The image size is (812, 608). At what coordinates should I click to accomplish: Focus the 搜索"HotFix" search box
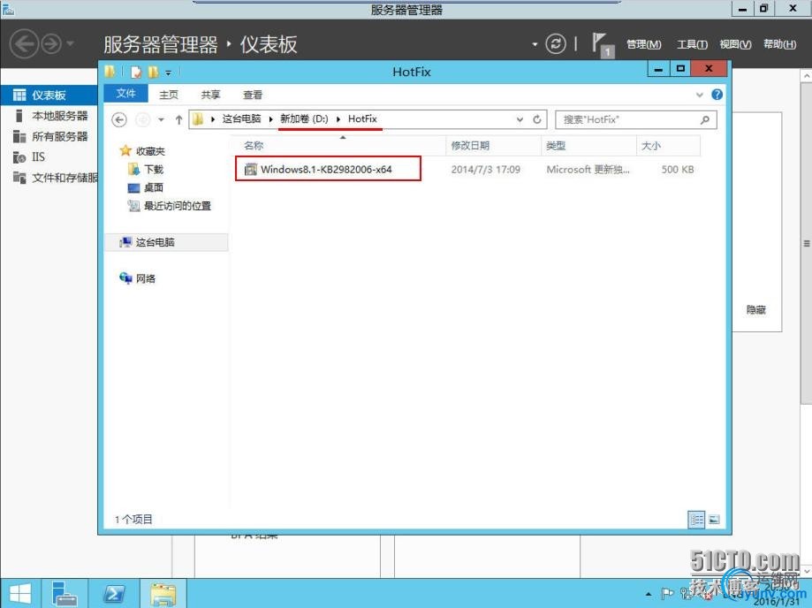coord(636,119)
